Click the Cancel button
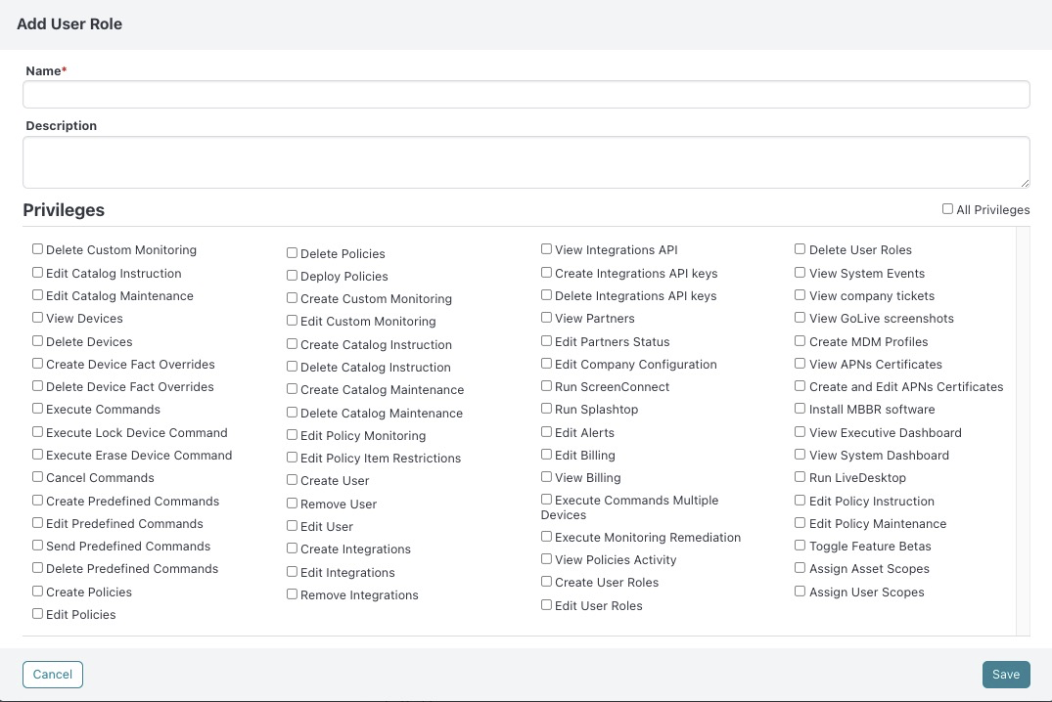Image resolution: width=1052 pixels, height=702 pixels. coord(52,675)
